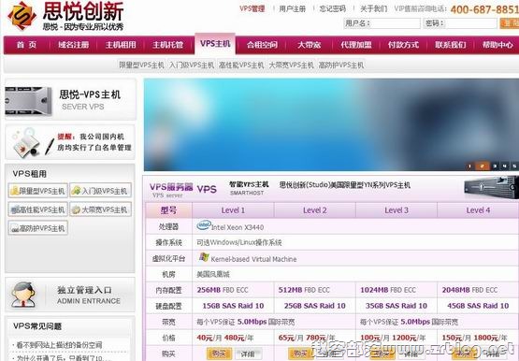Select 入门级VPS主机 in sub-navigation
Screen dimensions: 519x361
pyautogui.click(x=192, y=65)
